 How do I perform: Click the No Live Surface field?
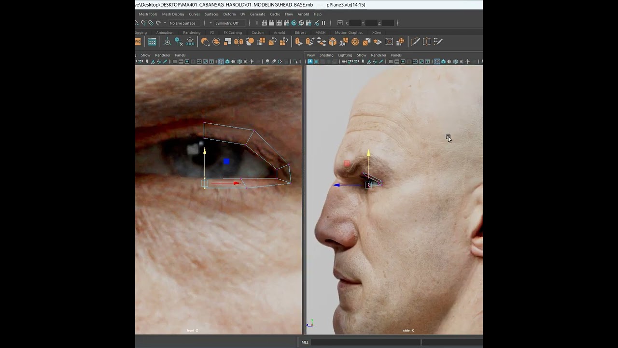click(x=184, y=23)
